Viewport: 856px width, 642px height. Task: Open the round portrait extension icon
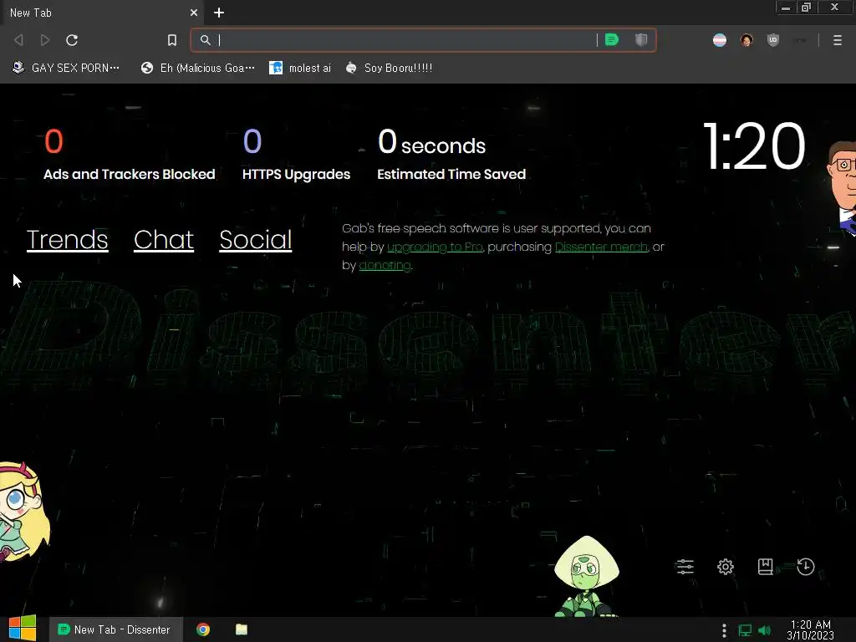(746, 40)
